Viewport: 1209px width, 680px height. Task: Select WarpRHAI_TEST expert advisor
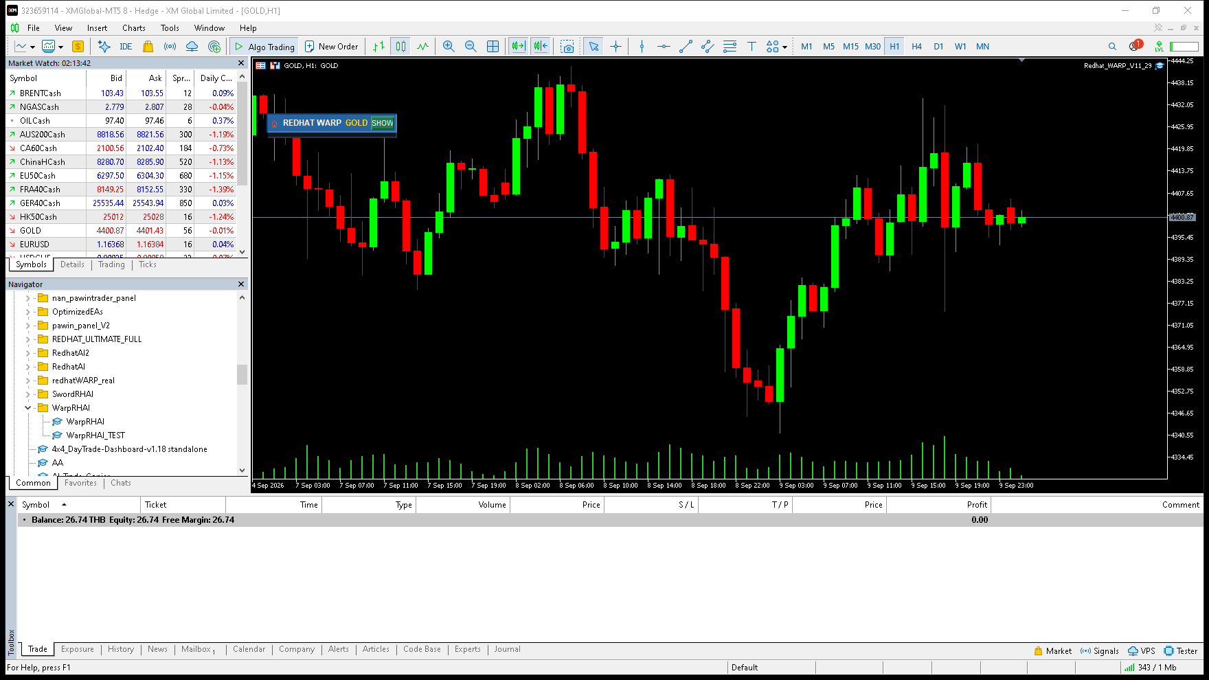95,435
